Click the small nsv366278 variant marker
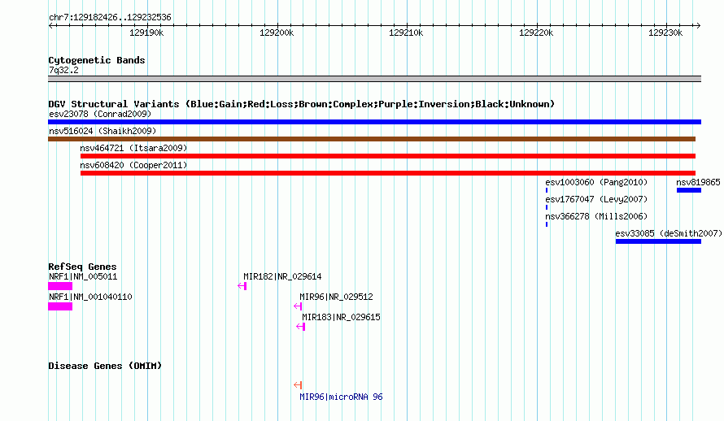 click(x=547, y=224)
